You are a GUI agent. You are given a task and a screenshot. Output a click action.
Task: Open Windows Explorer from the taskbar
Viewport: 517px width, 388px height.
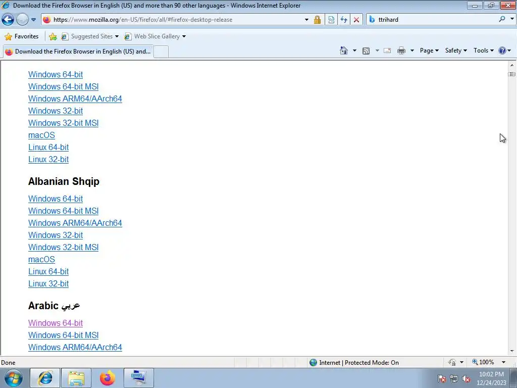(76, 378)
